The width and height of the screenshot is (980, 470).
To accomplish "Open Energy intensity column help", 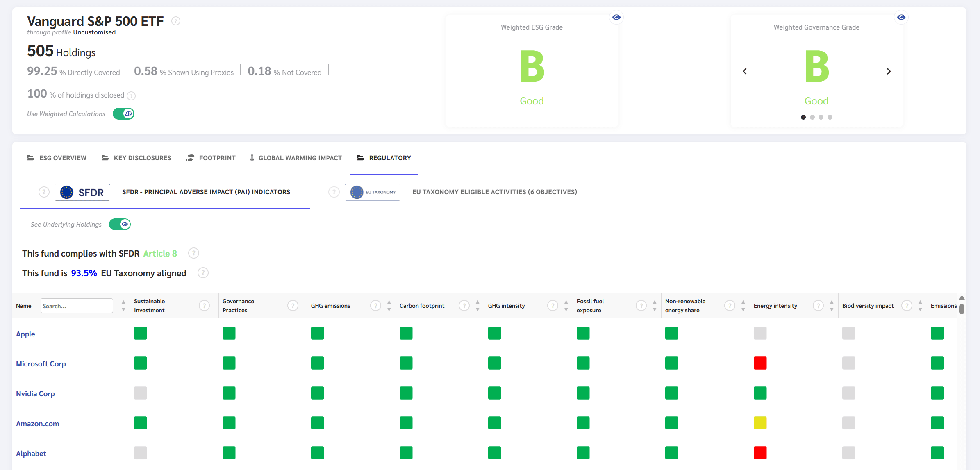I will tap(818, 306).
